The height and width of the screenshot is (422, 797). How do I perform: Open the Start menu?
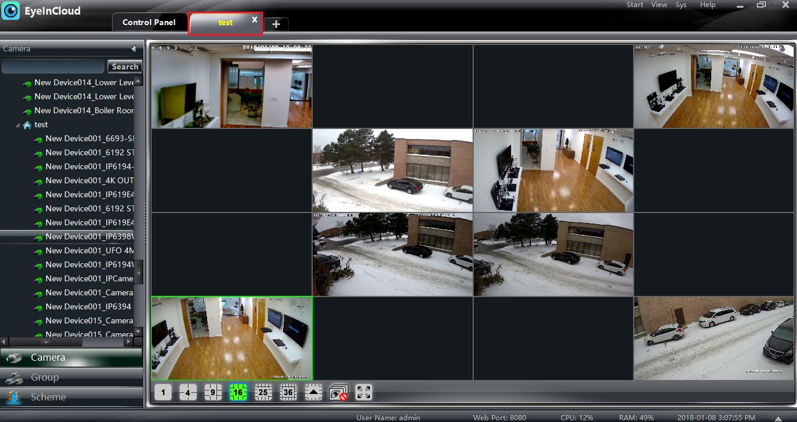635,5
